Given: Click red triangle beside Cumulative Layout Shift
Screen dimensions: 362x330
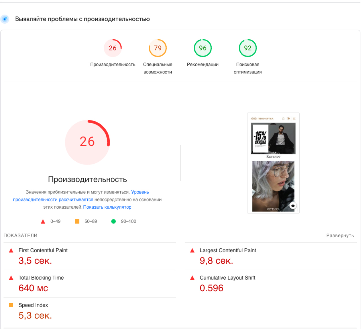Looking at the screenshot, I should 192,278.
